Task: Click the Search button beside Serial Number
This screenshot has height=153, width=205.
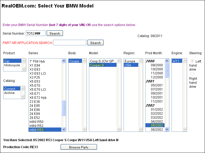Action: (x=55, y=34)
